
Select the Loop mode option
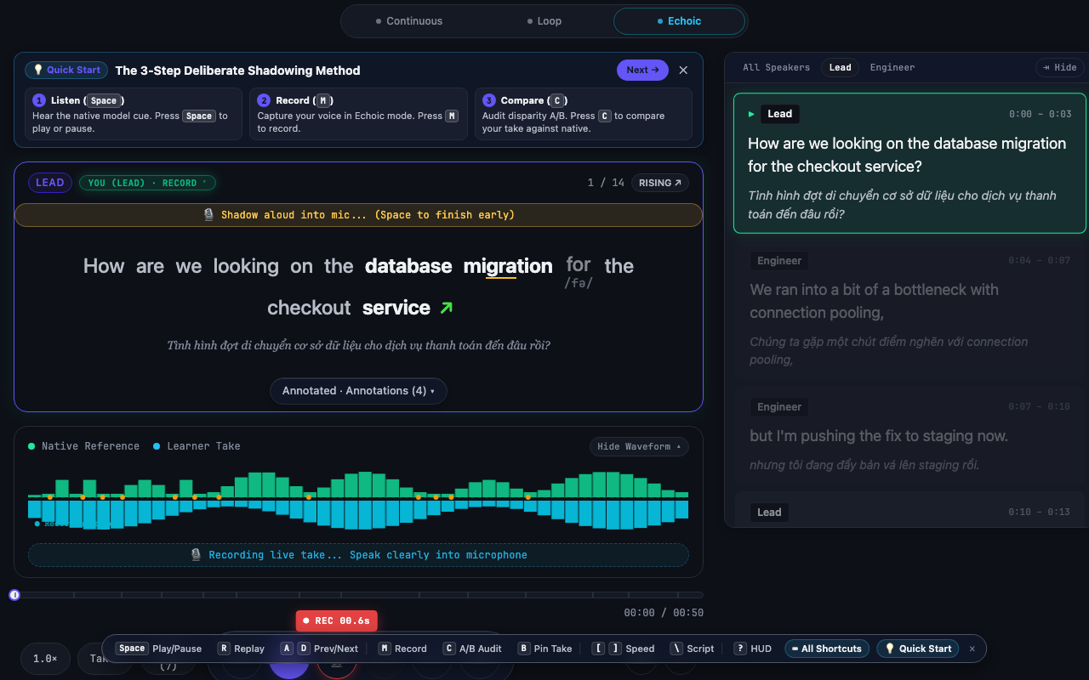(x=544, y=21)
